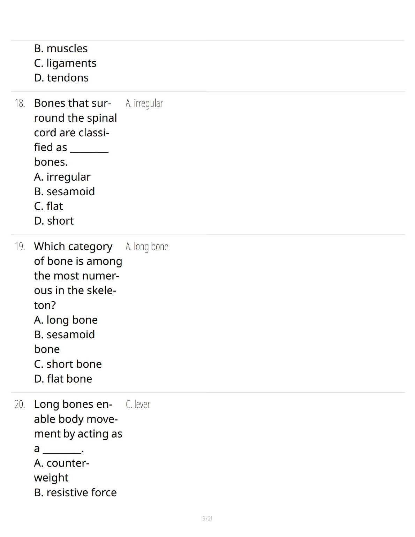
Task: Select the 'C. ligaments' option
Action: click(x=65, y=63)
